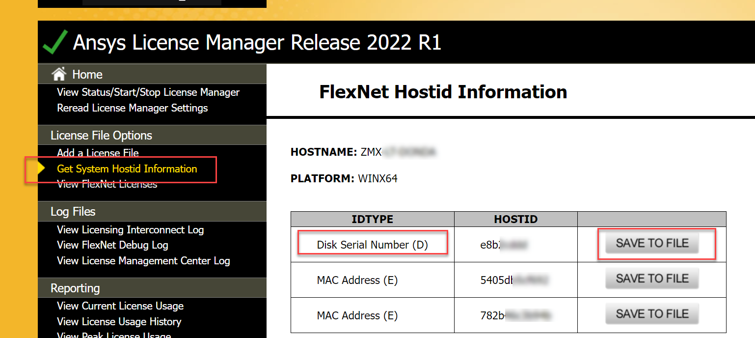
Task: Open View License Usage History
Action: coord(119,322)
